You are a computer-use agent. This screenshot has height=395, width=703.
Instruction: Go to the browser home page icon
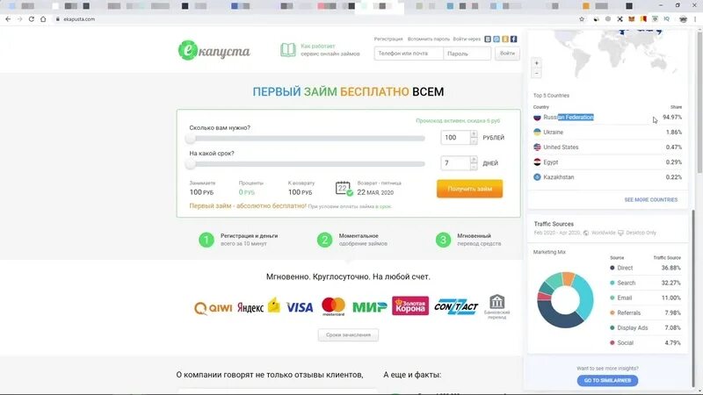pyautogui.click(x=43, y=19)
